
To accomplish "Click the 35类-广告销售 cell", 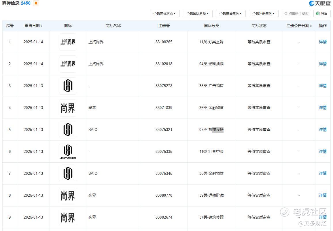I will [x=211, y=86].
